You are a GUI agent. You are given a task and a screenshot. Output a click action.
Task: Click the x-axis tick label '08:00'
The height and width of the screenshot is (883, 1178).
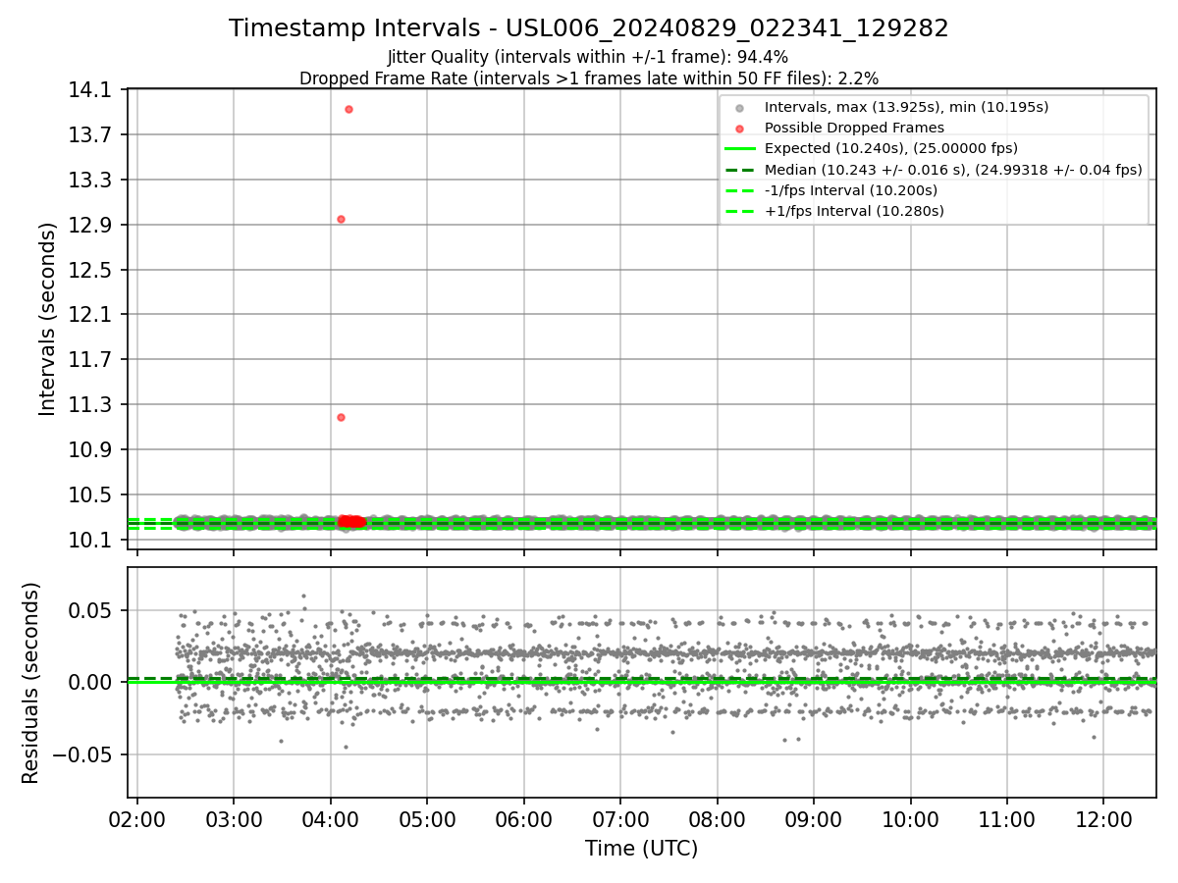[x=717, y=818]
